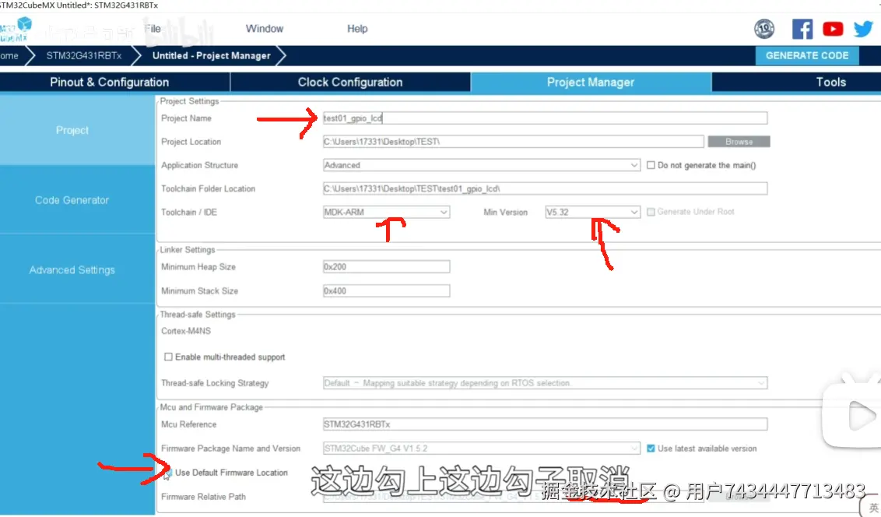Click the video play button overlay
The height and width of the screenshot is (517, 881).
pyautogui.click(x=858, y=418)
